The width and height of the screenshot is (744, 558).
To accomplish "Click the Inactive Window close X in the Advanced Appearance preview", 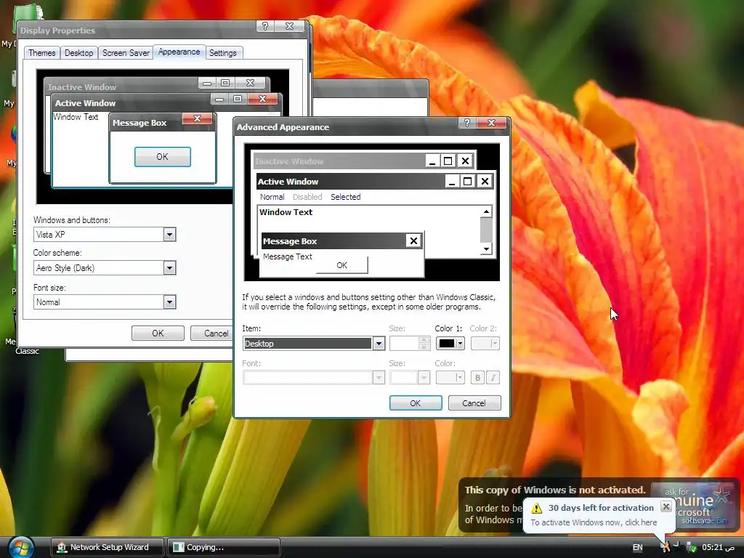I will click(x=466, y=161).
